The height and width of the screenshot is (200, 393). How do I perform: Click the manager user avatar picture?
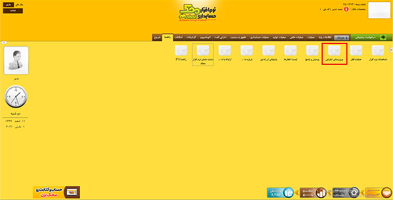pyautogui.click(x=16, y=60)
